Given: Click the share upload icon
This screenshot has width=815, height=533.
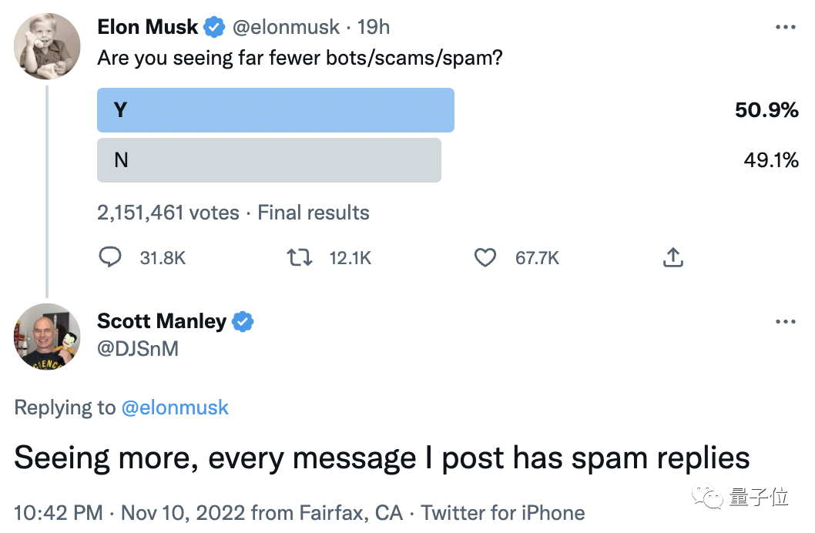Looking at the screenshot, I should 673,257.
